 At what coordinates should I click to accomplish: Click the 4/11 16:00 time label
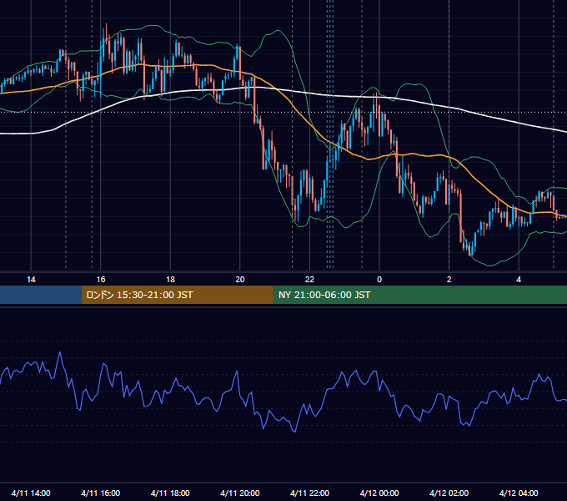(101, 493)
